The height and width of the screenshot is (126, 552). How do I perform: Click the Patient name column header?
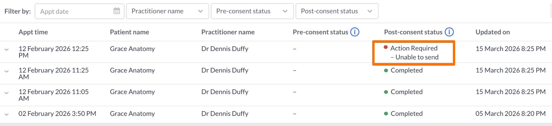129,32
